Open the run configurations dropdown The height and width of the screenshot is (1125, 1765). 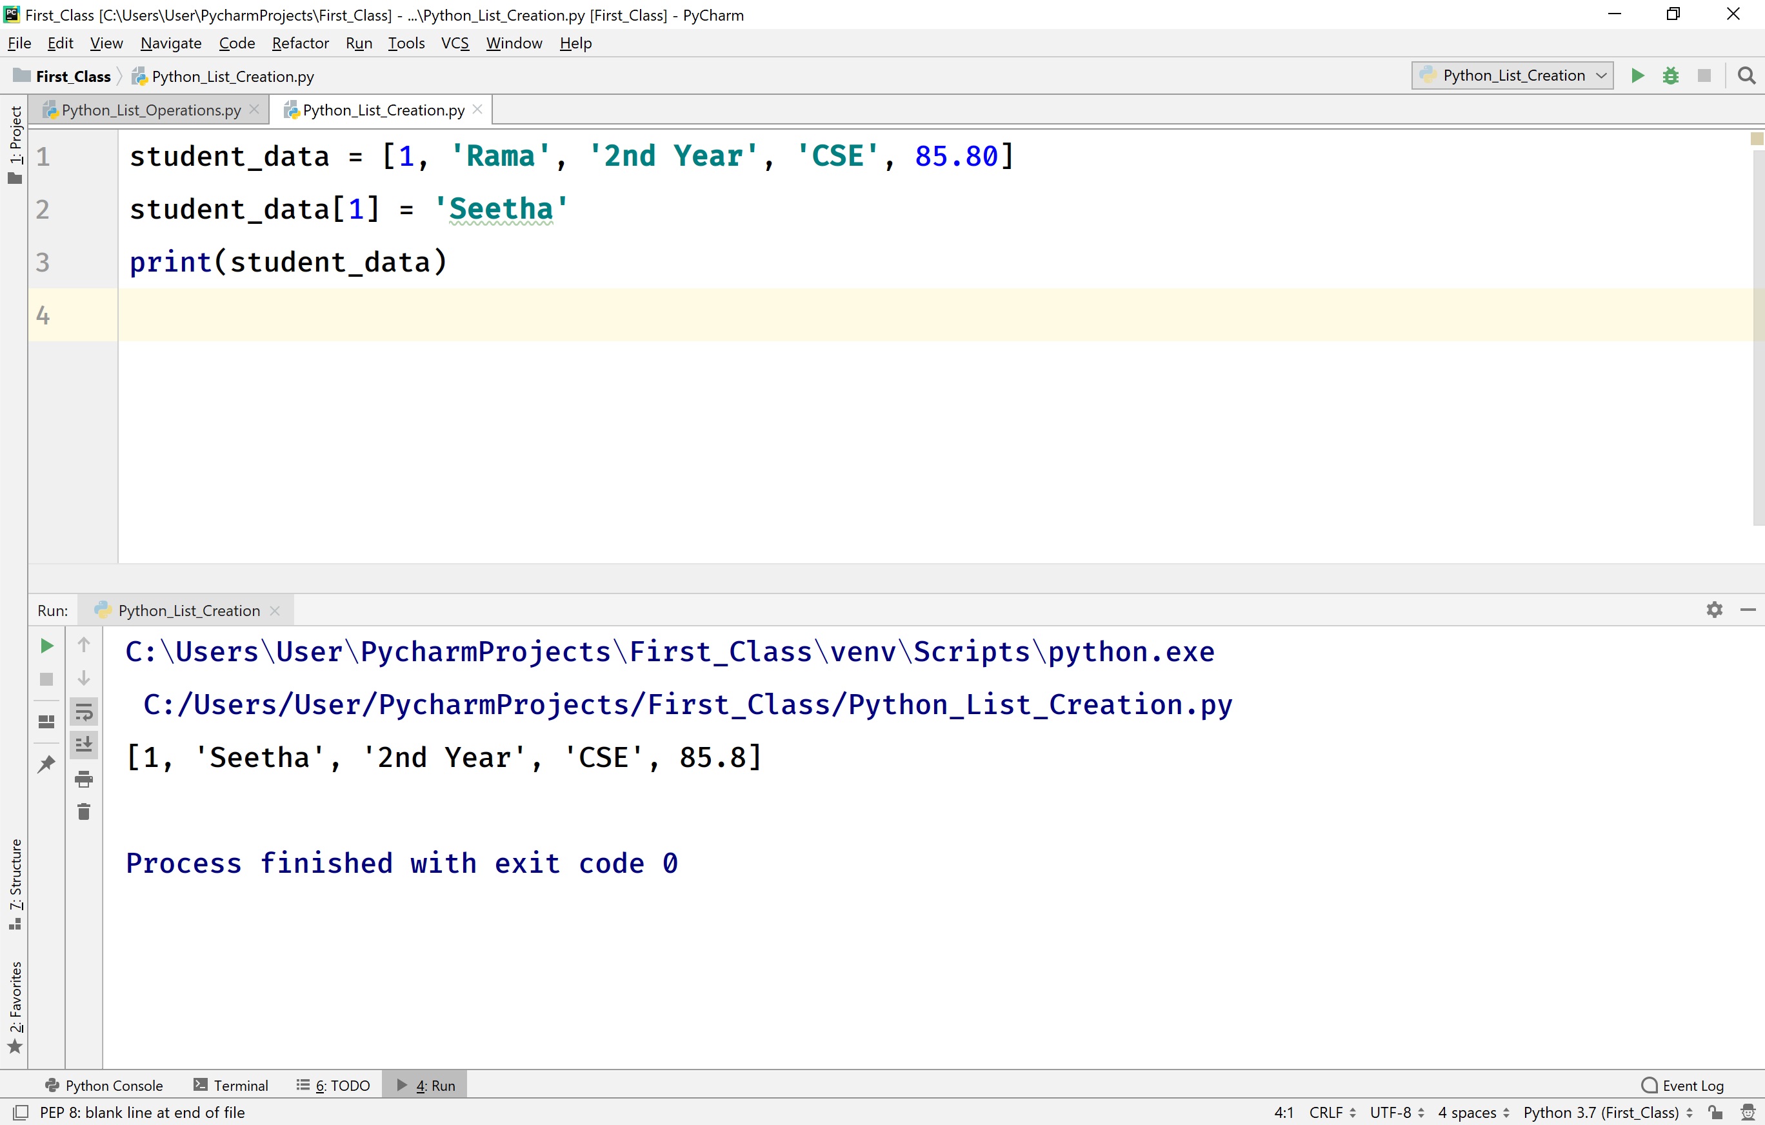tap(1511, 75)
